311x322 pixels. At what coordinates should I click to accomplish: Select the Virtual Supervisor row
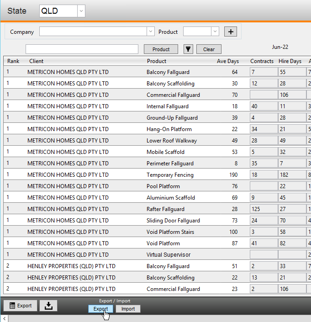pyautogui.click(x=157, y=255)
